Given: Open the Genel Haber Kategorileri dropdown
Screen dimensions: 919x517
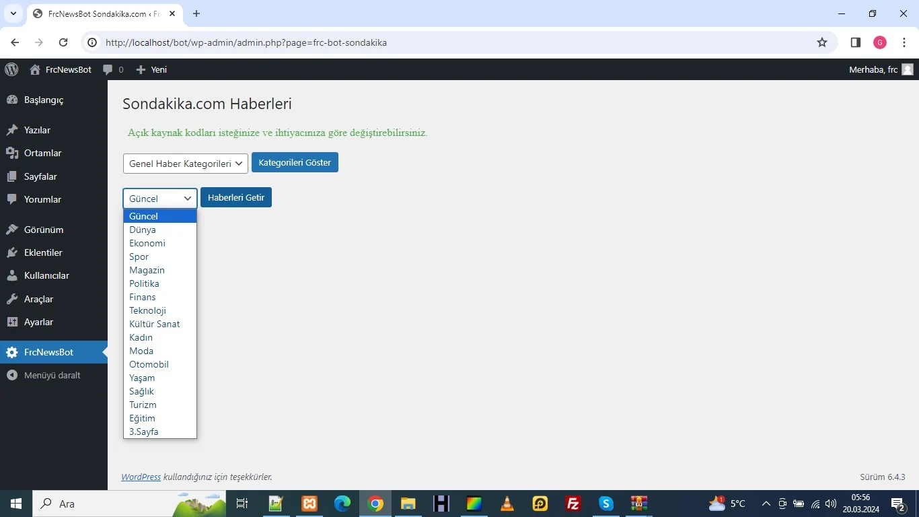Looking at the screenshot, I should 186,164.
